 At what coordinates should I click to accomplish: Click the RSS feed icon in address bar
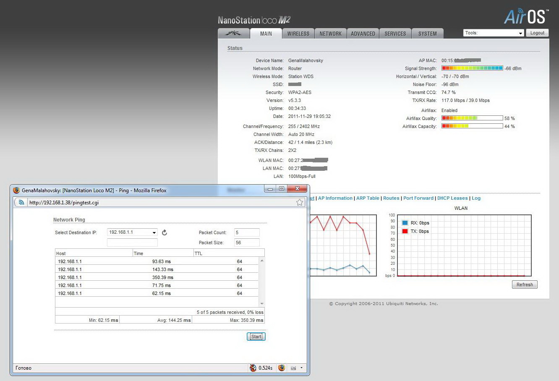point(21,203)
